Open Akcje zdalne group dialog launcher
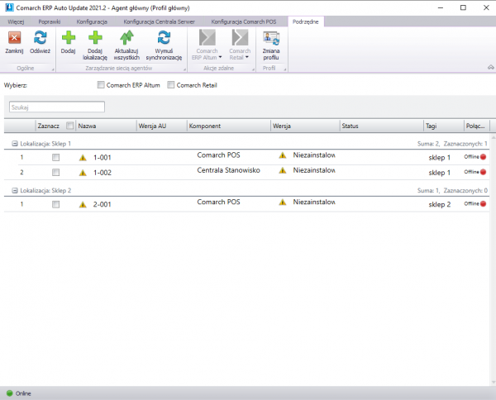 click(x=253, y=69)
